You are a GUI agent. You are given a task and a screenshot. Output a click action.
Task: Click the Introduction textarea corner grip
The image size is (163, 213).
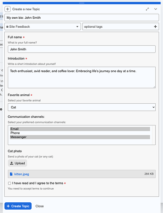click(x=154, y=87)
